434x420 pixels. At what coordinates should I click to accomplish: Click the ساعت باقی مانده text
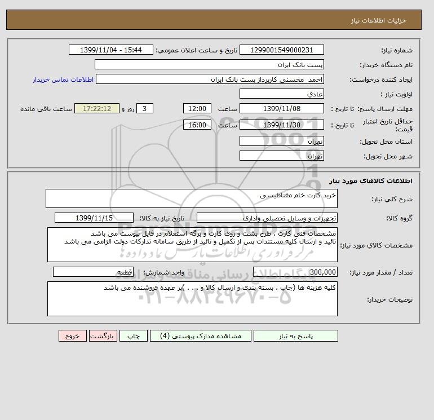pos(46,109)
